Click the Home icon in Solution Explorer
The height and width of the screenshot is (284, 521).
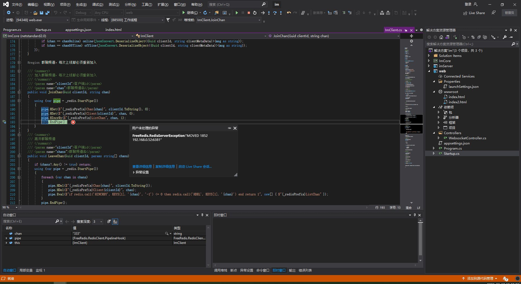point(441,37)
